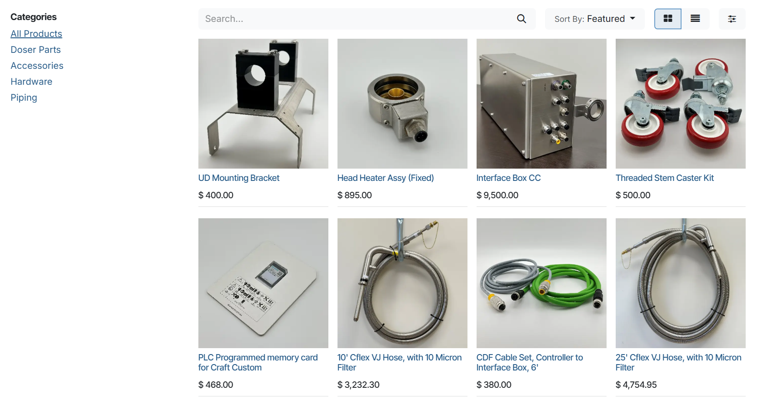Screen dimensions: 763x401
Task: Open the Hardware category
Action: pyautogui.click(x=31, y=82)
